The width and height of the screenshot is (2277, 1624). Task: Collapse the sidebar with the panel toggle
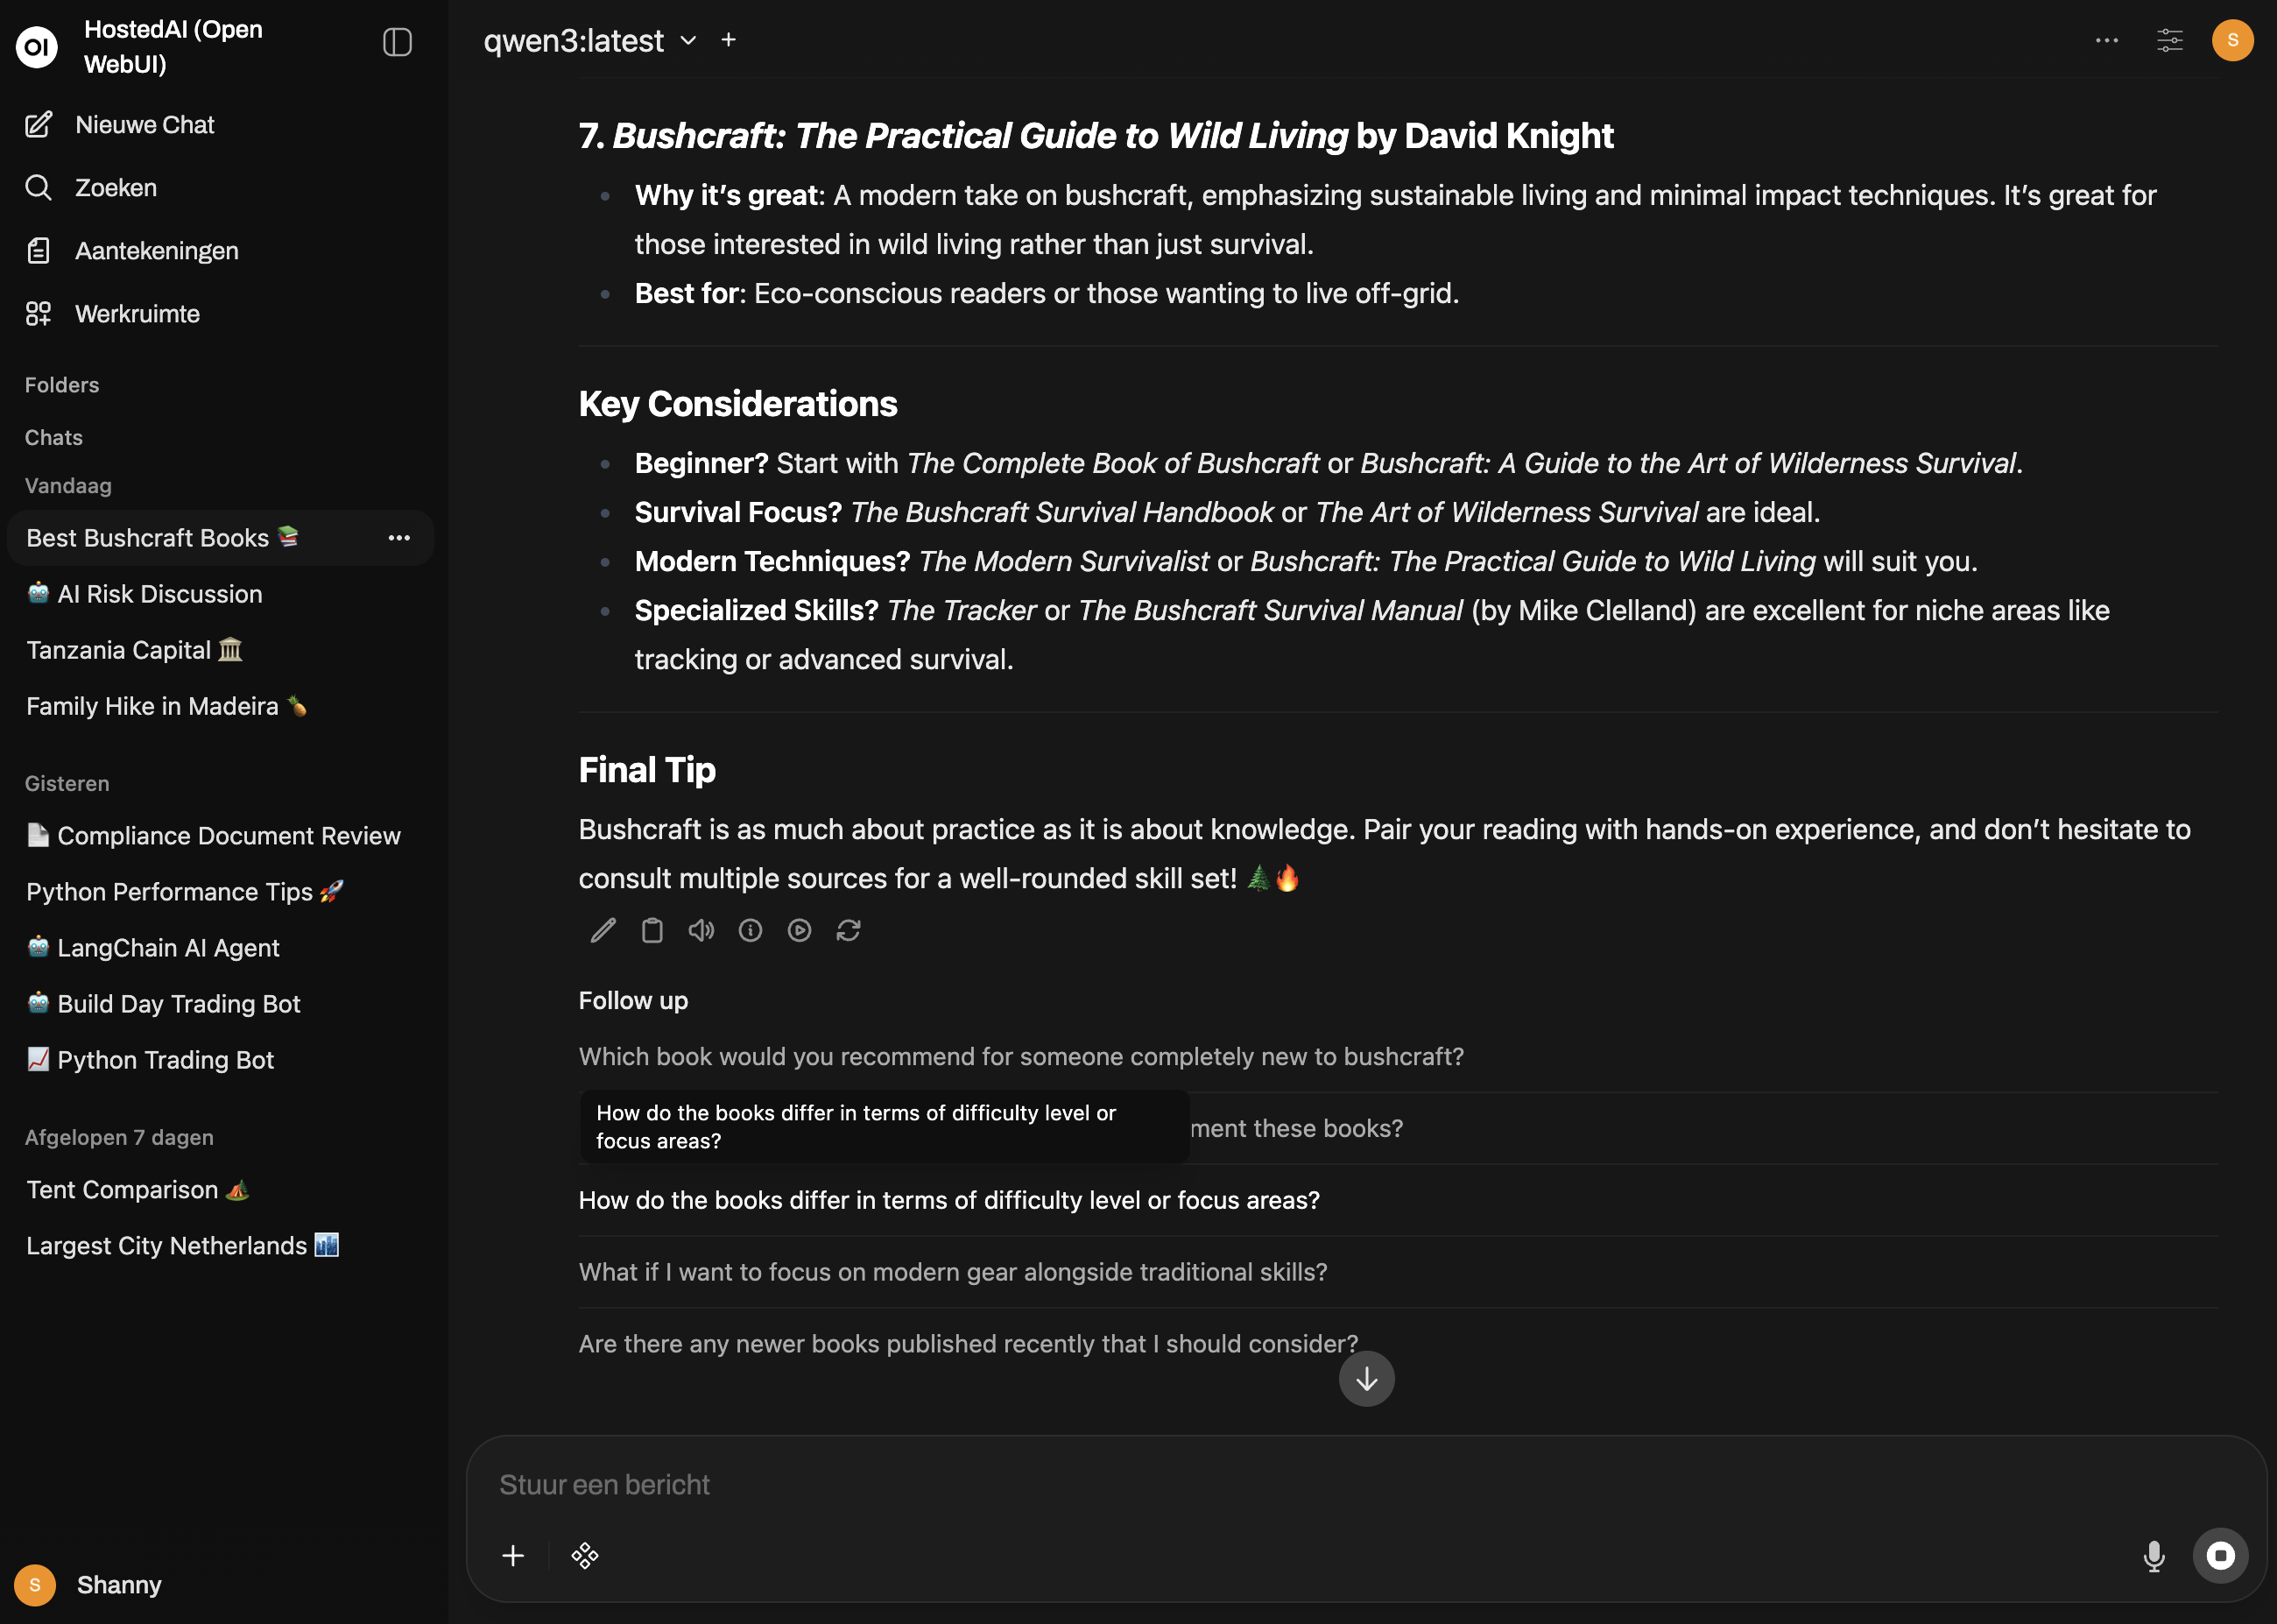tap(397, 42)
